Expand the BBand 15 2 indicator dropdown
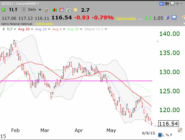 pyautogui.click(x=106, y=29)
